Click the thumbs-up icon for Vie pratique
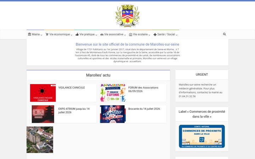This screenshot has width=255, height=159. (x=77, y=34)
